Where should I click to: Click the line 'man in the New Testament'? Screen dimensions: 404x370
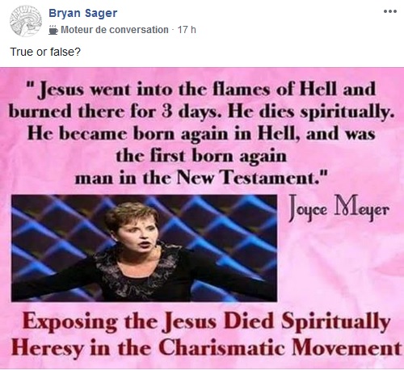[x=201, y=178]
